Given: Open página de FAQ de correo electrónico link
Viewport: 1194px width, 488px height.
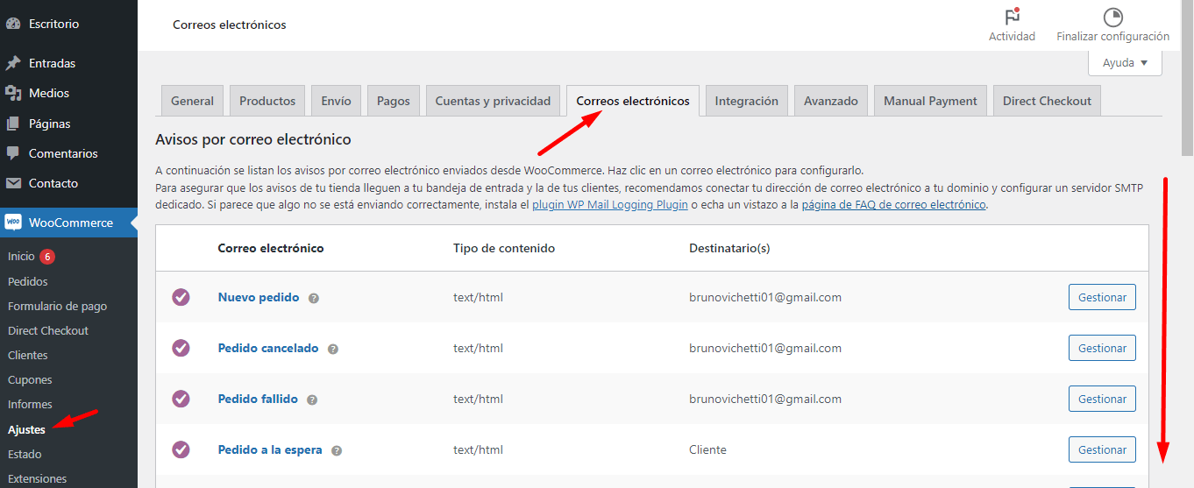Looking at the screenshot, I should (894, 204).
